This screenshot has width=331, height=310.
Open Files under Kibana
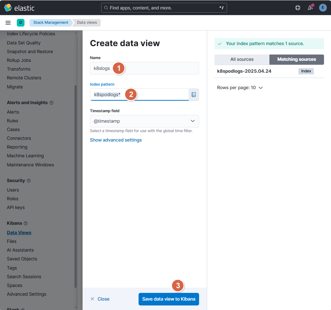click(12, 241)
